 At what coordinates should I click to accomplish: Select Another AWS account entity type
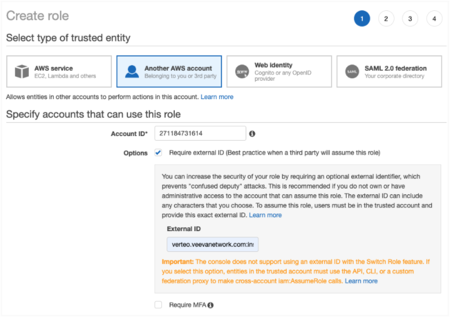tap(169, 71)
